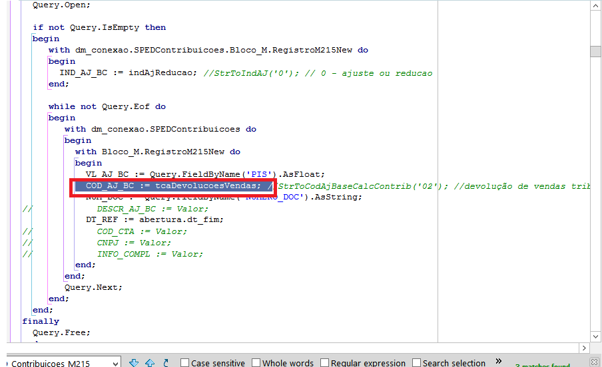Click search field containing 'Contribuicoes M215'

[x=59, y=363]
